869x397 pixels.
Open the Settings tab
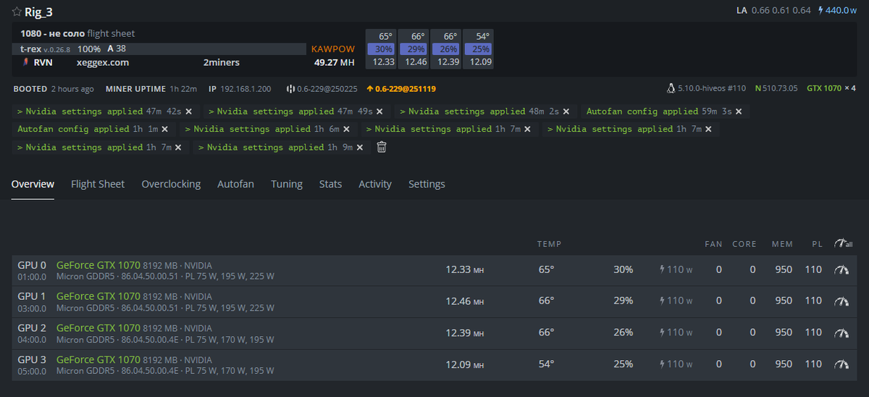(x=427, y=184)
